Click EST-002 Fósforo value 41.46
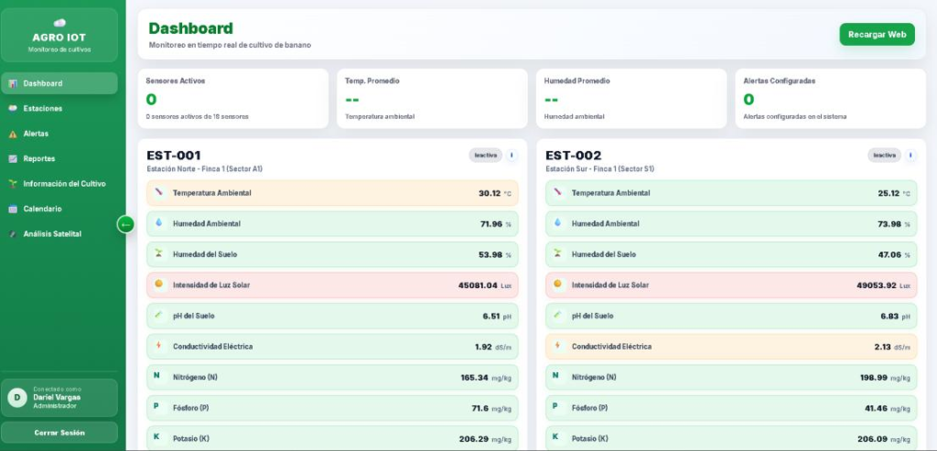937x451 pixels. [x=876, y=409]
